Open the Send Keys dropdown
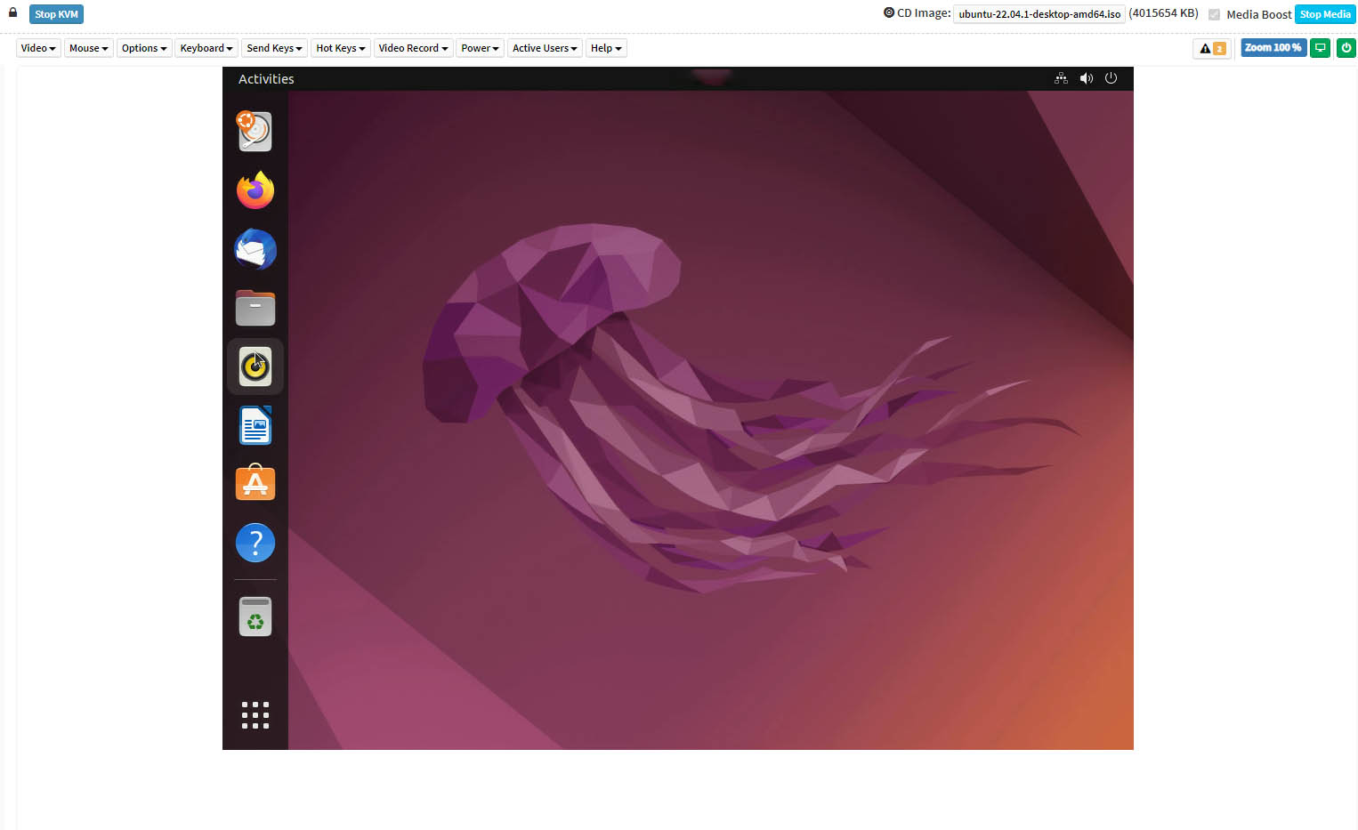The width and height of the screenshot is (1358, 830). [x=274, y=48]
